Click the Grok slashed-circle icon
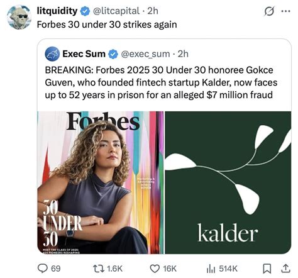This screenshot has width=298, height=278. click(x=269, y=11)
